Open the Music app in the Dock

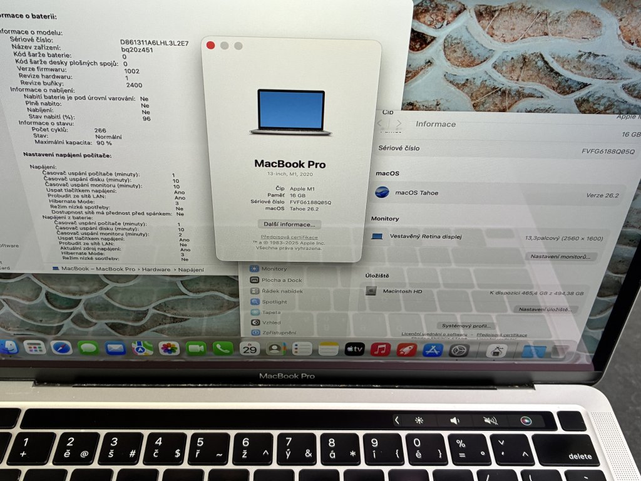point(381,349)
